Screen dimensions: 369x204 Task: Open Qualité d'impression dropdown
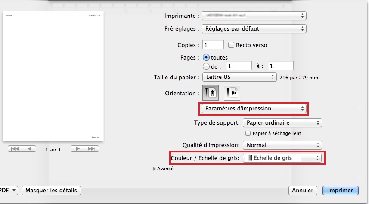pos(282,145)
